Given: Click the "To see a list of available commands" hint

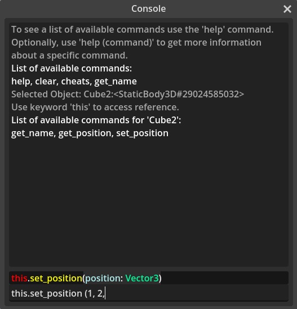Looking at the screenshot, I should 142,30.
